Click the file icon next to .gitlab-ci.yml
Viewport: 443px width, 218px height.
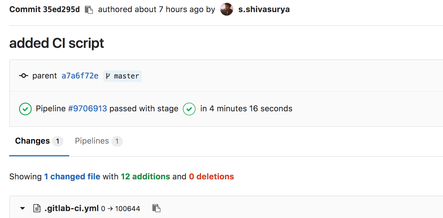37,208
